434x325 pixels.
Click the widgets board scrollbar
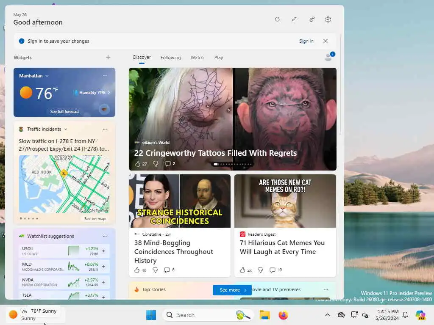340,84
